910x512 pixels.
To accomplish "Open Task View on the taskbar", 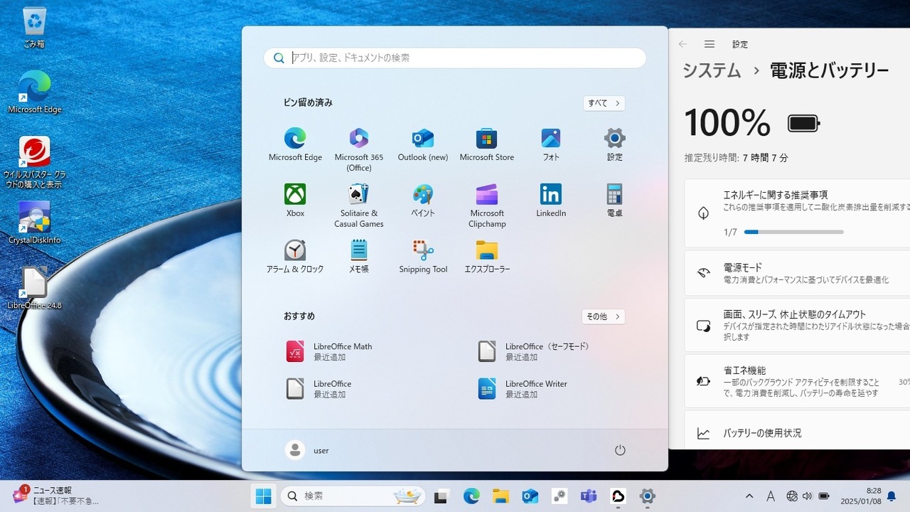I will pos(441,496).
